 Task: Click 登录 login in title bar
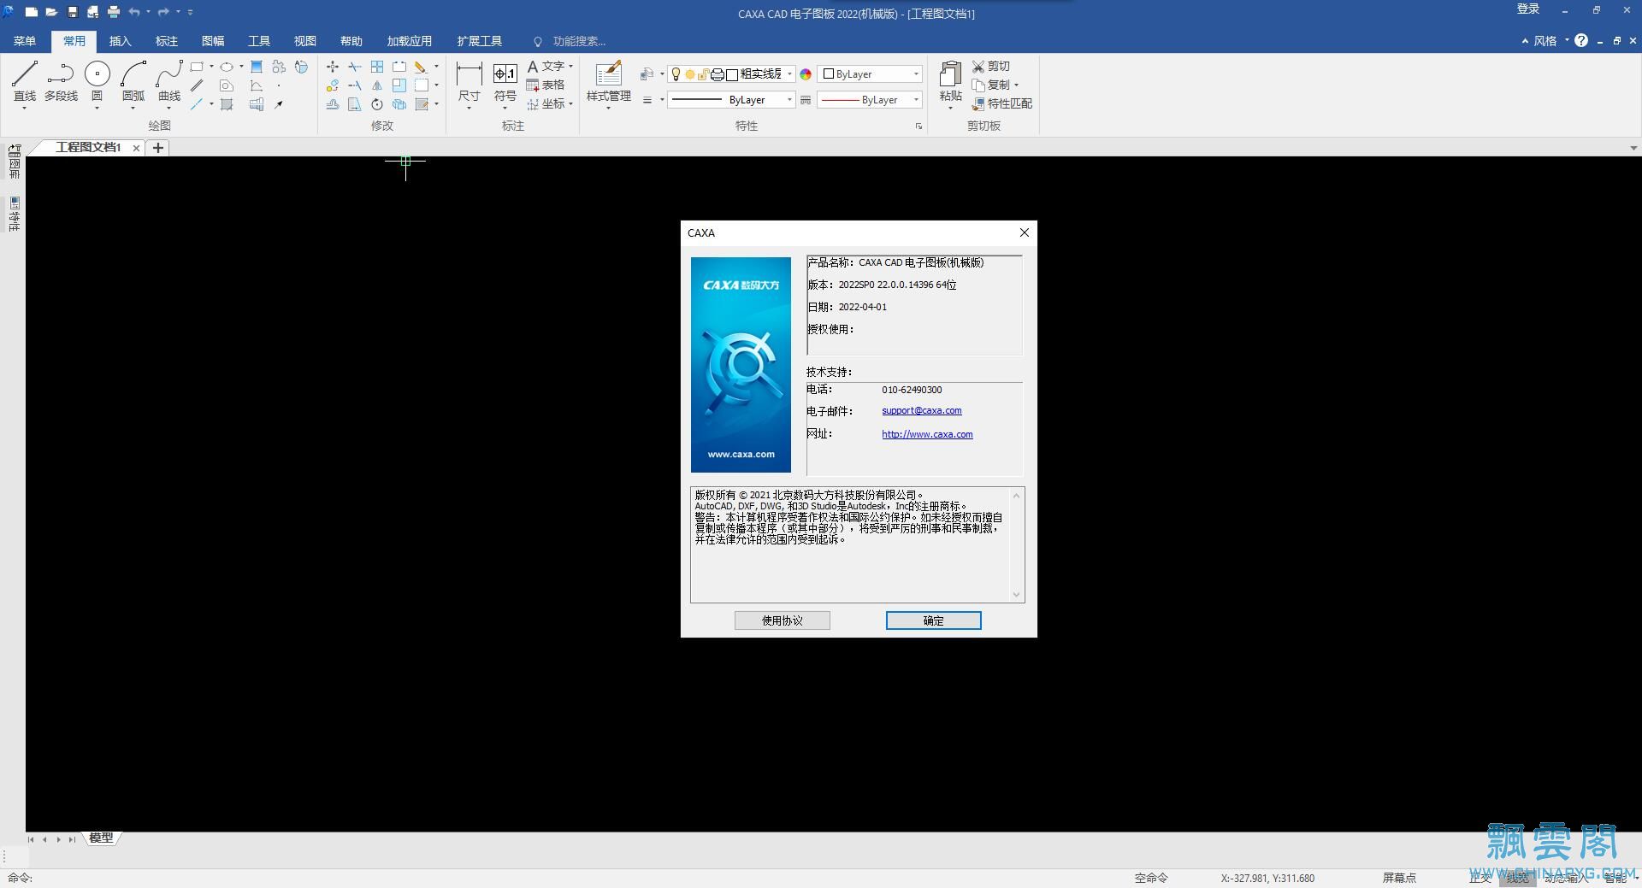(1527, 9)
